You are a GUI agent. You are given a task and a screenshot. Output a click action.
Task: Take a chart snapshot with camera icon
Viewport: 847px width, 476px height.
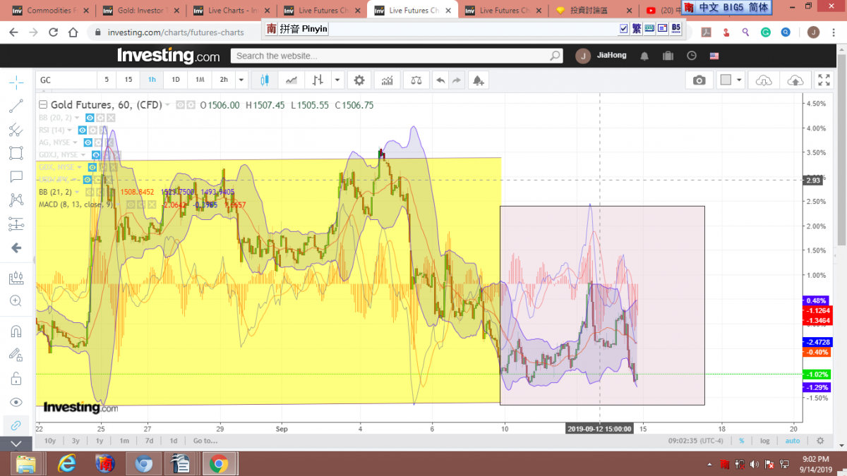[699, 80]
